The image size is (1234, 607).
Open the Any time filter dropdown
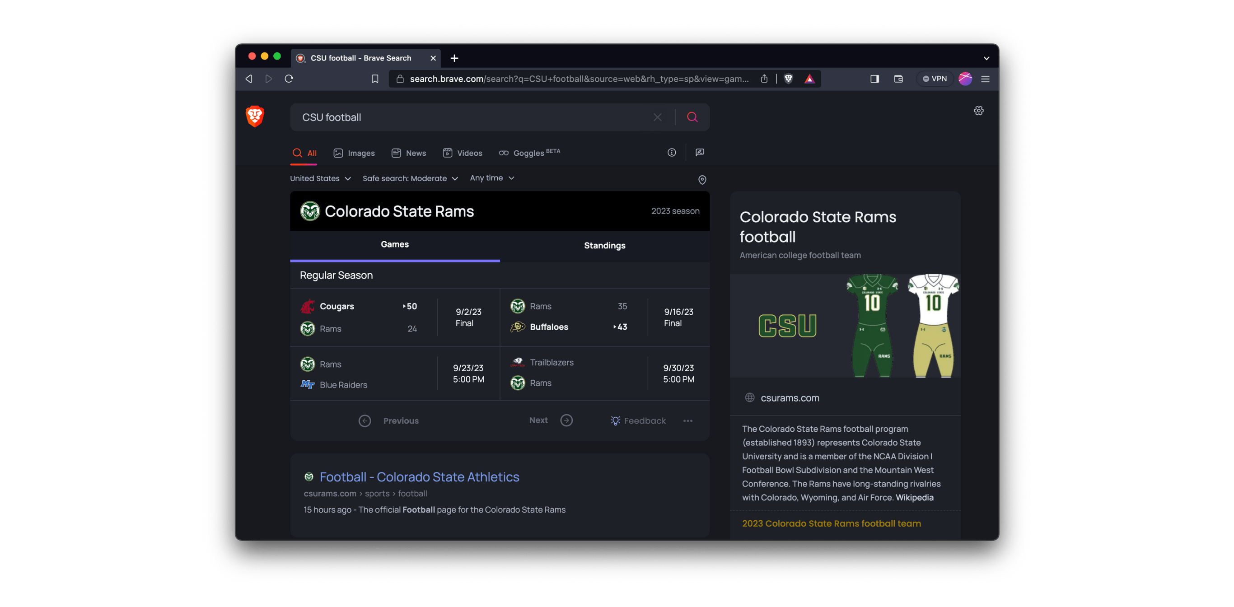[x=492, y=178]
